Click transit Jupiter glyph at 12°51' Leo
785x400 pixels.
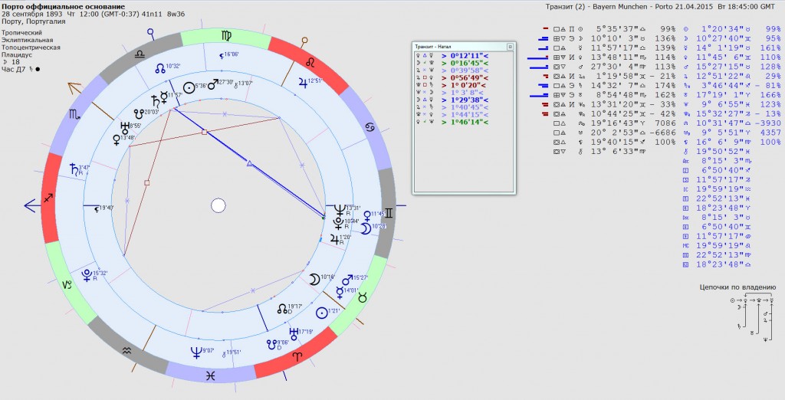(x=303, y=81)
